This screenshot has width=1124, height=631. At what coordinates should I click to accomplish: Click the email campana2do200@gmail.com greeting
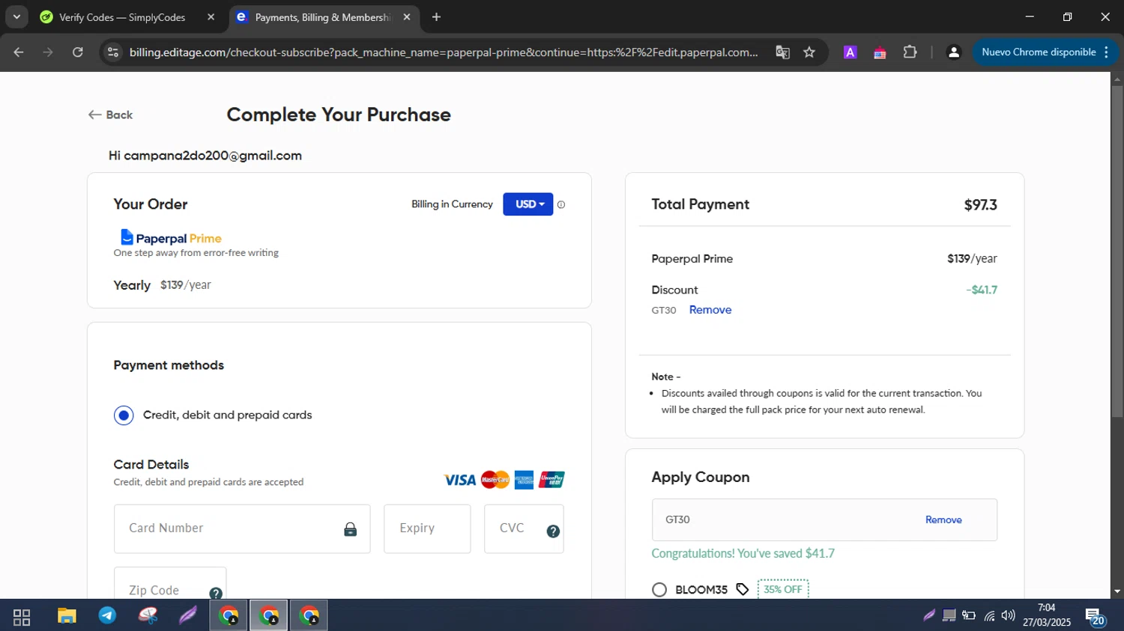205,156
